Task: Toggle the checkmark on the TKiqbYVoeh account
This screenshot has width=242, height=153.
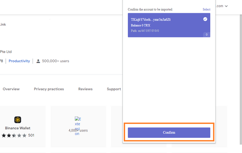Action: [x=205, y=19]
